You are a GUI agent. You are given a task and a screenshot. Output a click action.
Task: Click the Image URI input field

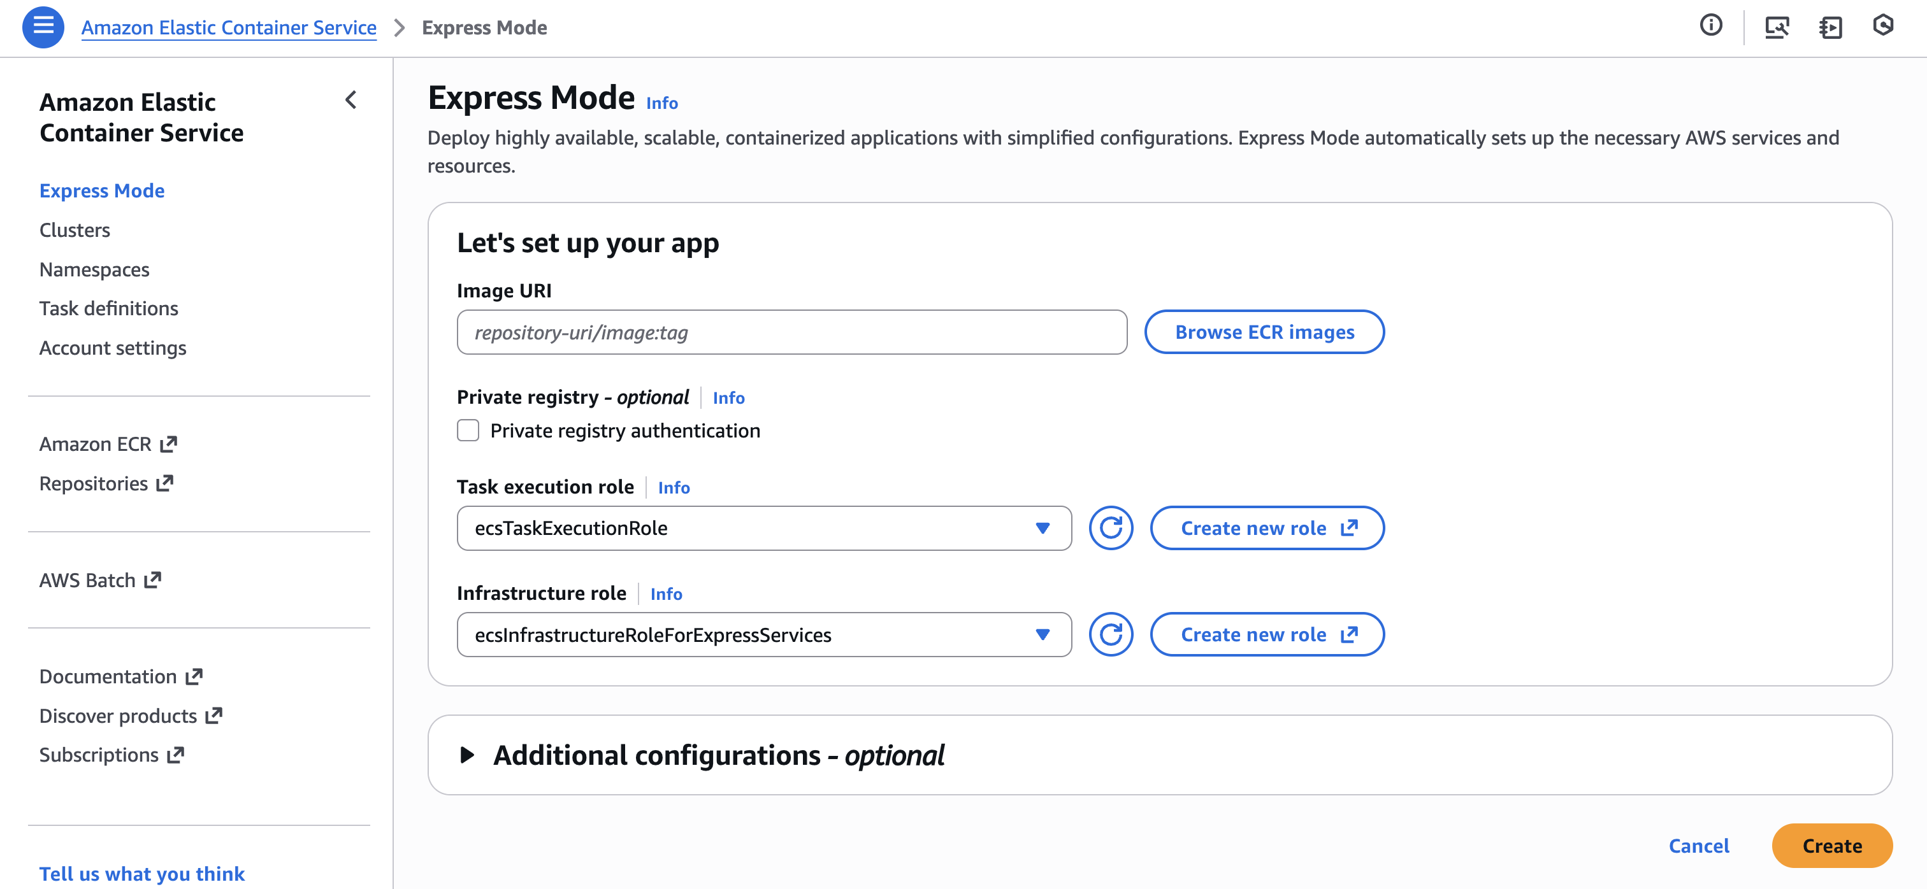[x=791, y=332]
